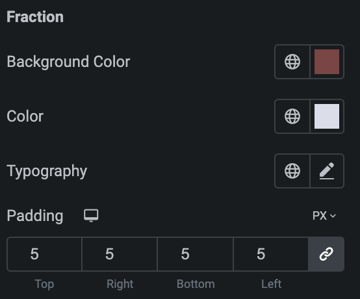This screenshot has height=299, width=360.
Task: Click desktop responsive icon beside Padding
Action: [x=91, y=215]
